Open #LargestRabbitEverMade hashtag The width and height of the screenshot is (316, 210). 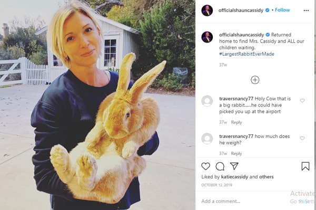[x=246, y=54]
